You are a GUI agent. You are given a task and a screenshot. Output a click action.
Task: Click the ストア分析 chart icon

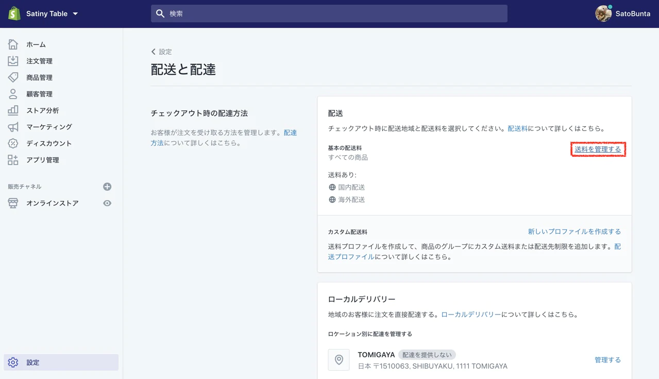(13, 110)
